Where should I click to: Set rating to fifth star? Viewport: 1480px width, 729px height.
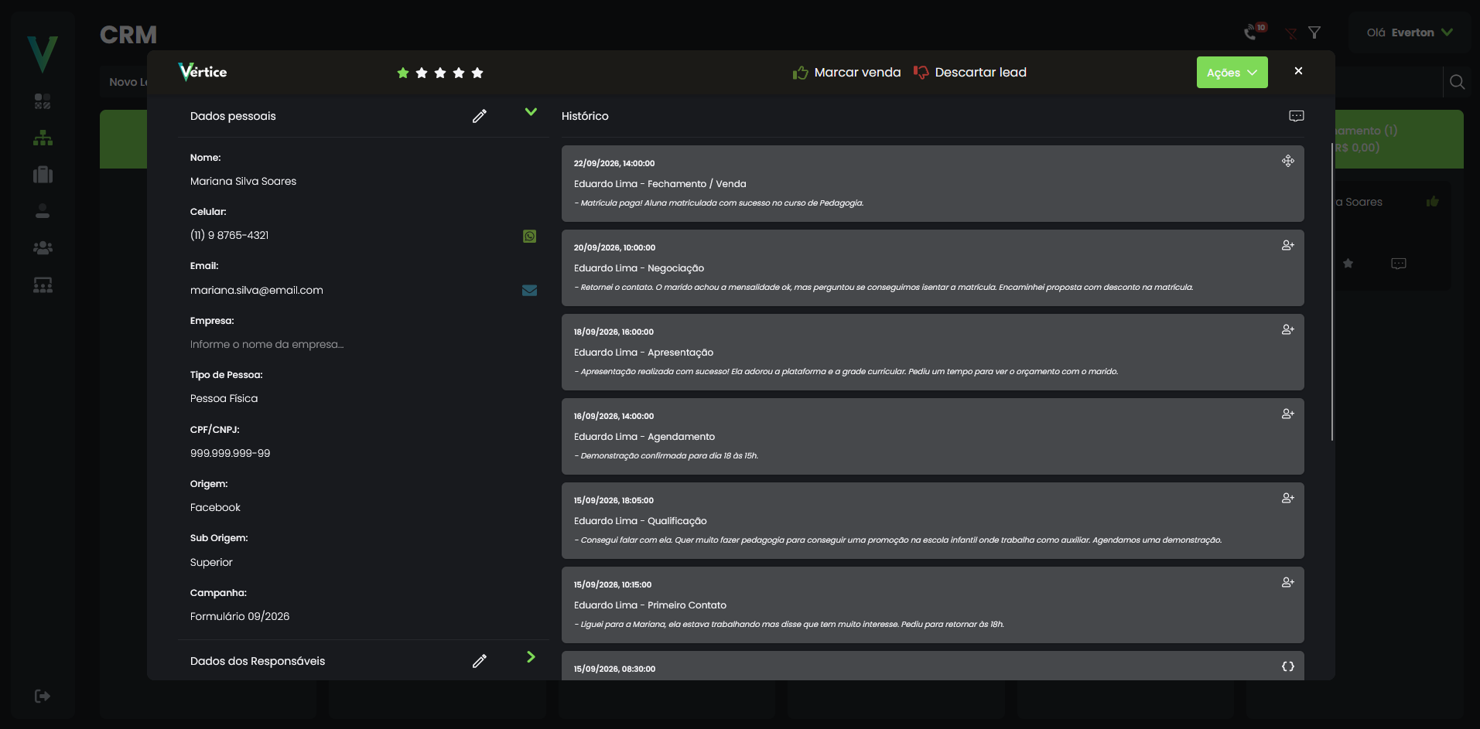point(477,73)
